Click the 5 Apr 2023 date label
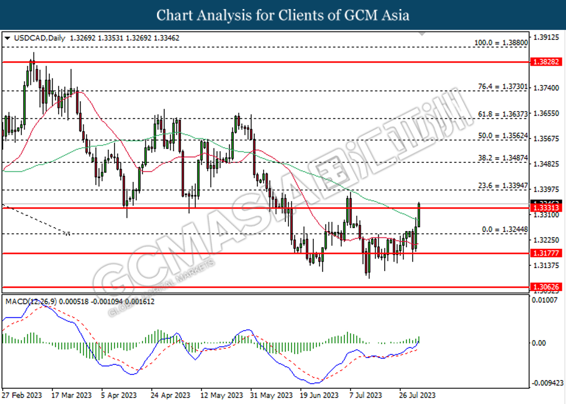The height and width of the screenshot is (404, 566). (118, 395)
